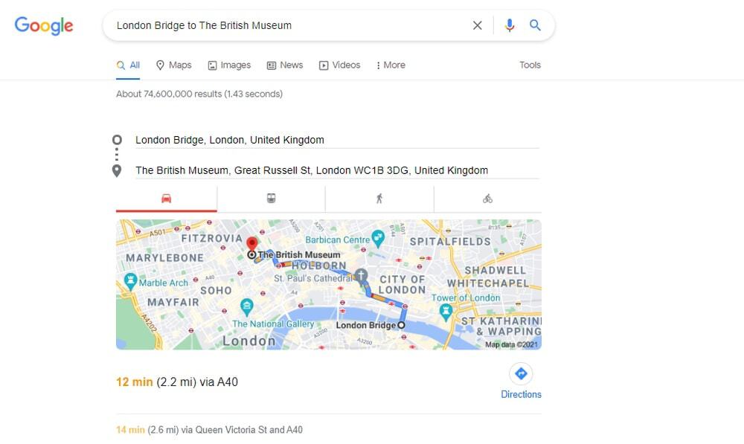Select the cycling travel mode

(x=487, y=199)
